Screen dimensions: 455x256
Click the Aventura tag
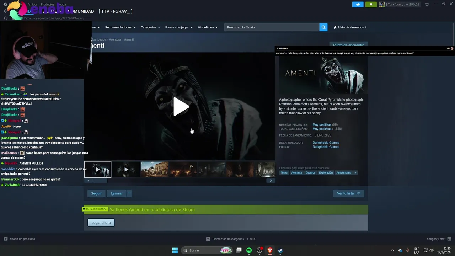click(296, 173)
